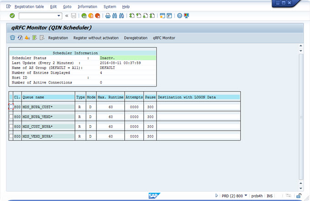Viewport: 310px width, 201px height.
Task: Click the MDS_VEND_BUPA* queue name cell
Action: coord(48,136)
